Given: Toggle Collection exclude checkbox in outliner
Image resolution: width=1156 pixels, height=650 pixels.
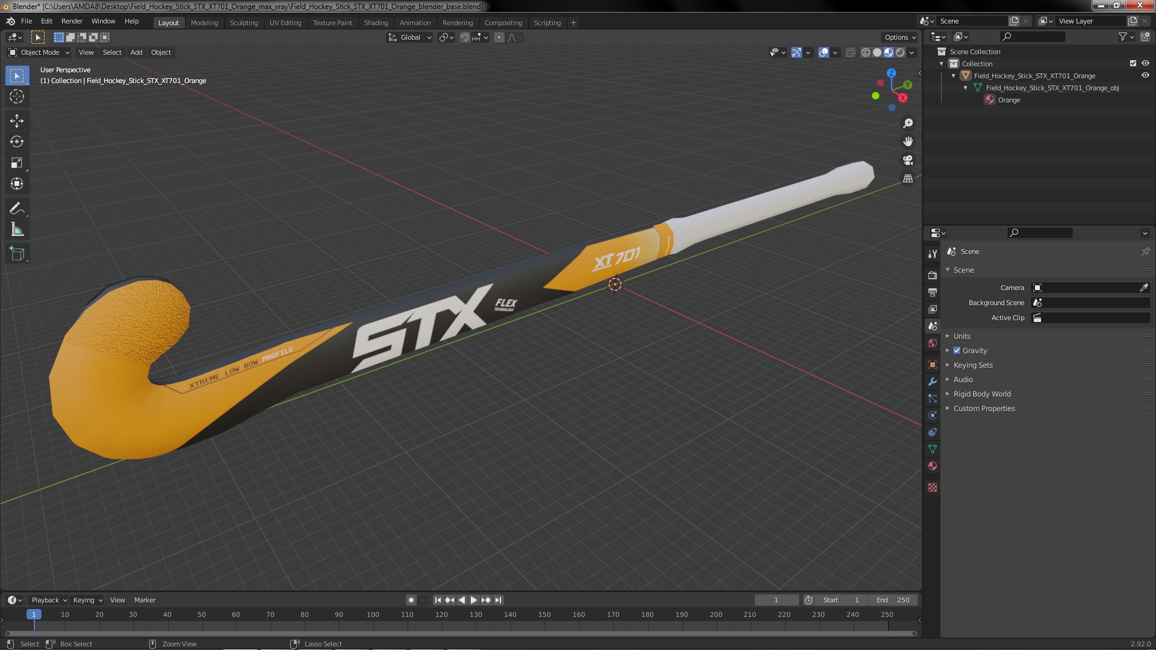Looking at the screenshot, I should tap(1133, 63).
